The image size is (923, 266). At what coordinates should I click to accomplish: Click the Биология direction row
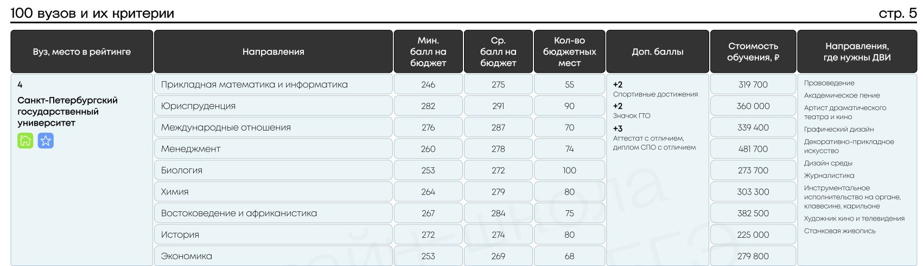pos(273,170)
